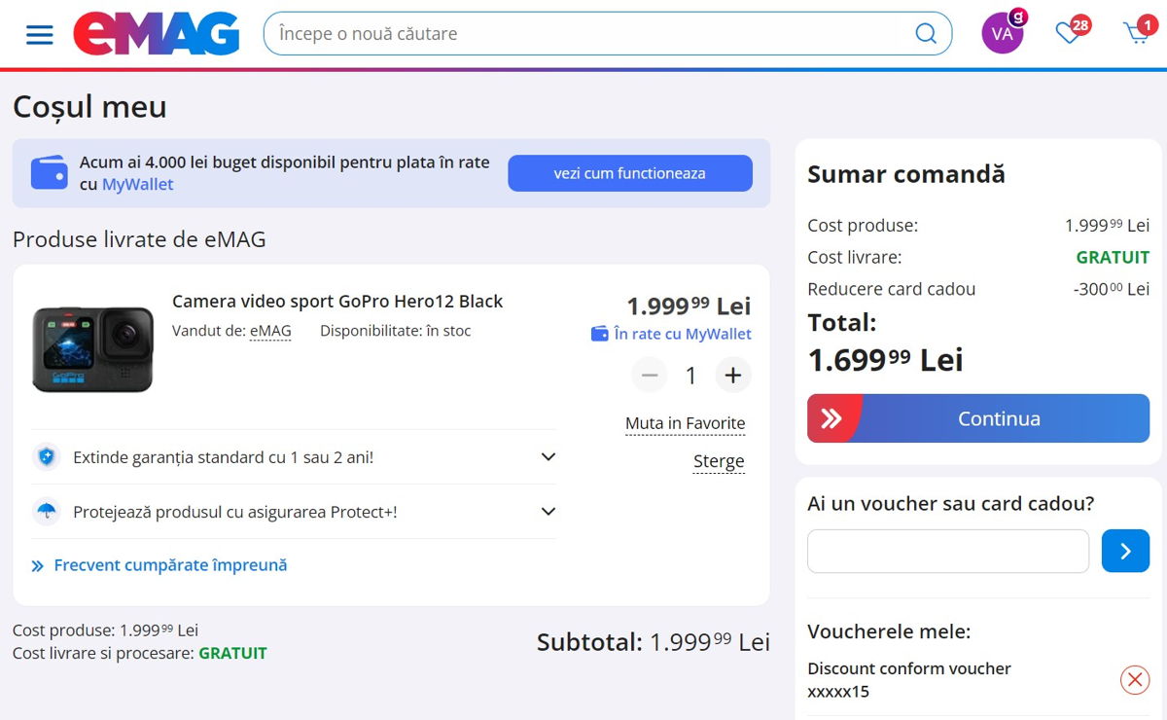Expand the Protect+ insurance options chevron
Image resolution: width=1167 pixels, height=720 pixels.
point(548,512)
